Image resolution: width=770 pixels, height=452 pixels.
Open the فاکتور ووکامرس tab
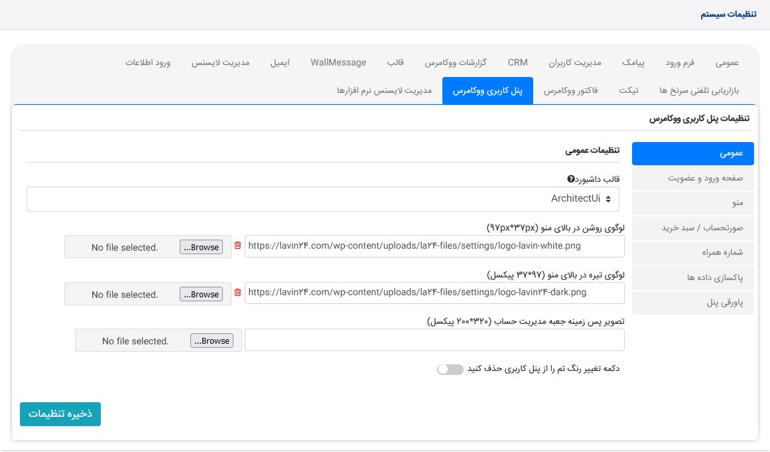coord(571,91)
